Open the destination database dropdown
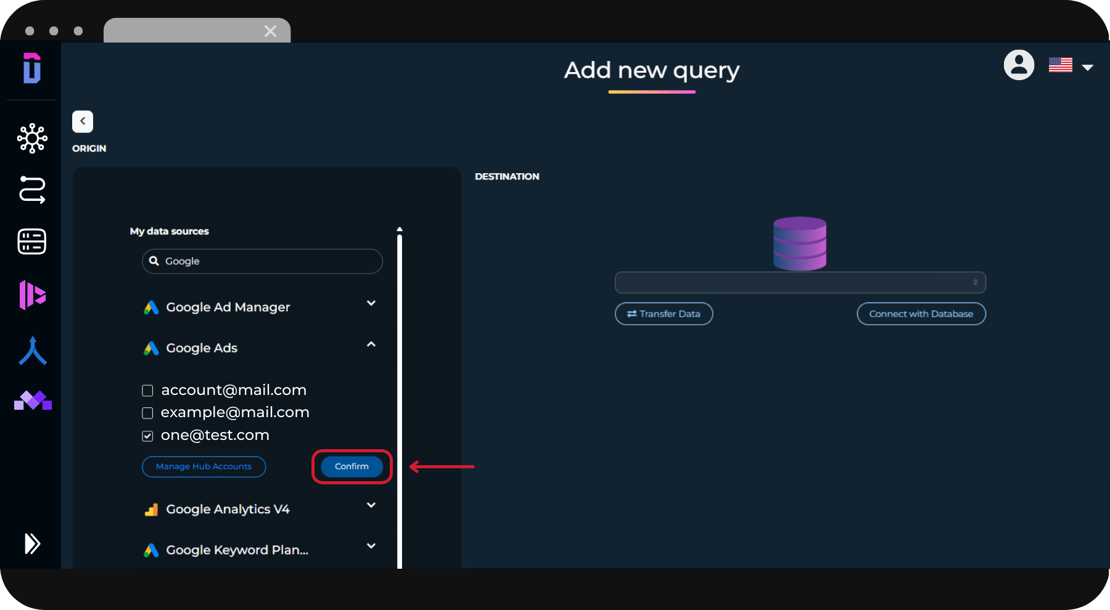Viewport: 1110px width, 610px height. tap(800, 282)
